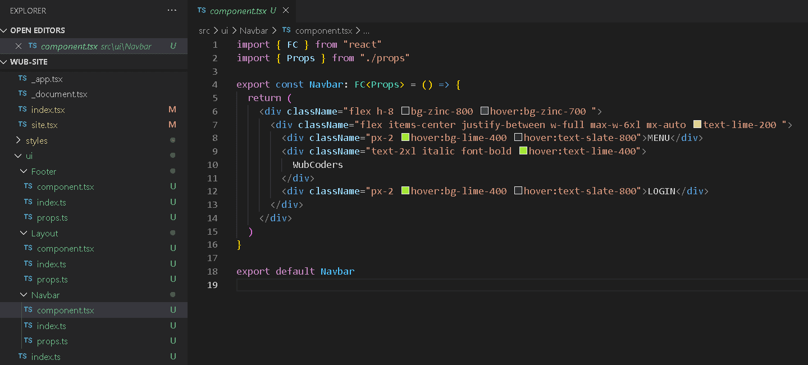This screenshot has width=808, height=365.
Task: Click the TS icon beside _app.tsx
Action: pos(22,79)
